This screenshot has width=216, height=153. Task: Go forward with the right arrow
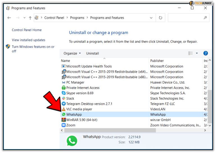coord(18,18)
